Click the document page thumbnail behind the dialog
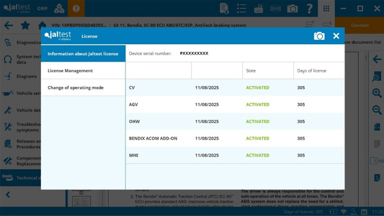Screen dimensions: 384x216 tap(81, 201)
